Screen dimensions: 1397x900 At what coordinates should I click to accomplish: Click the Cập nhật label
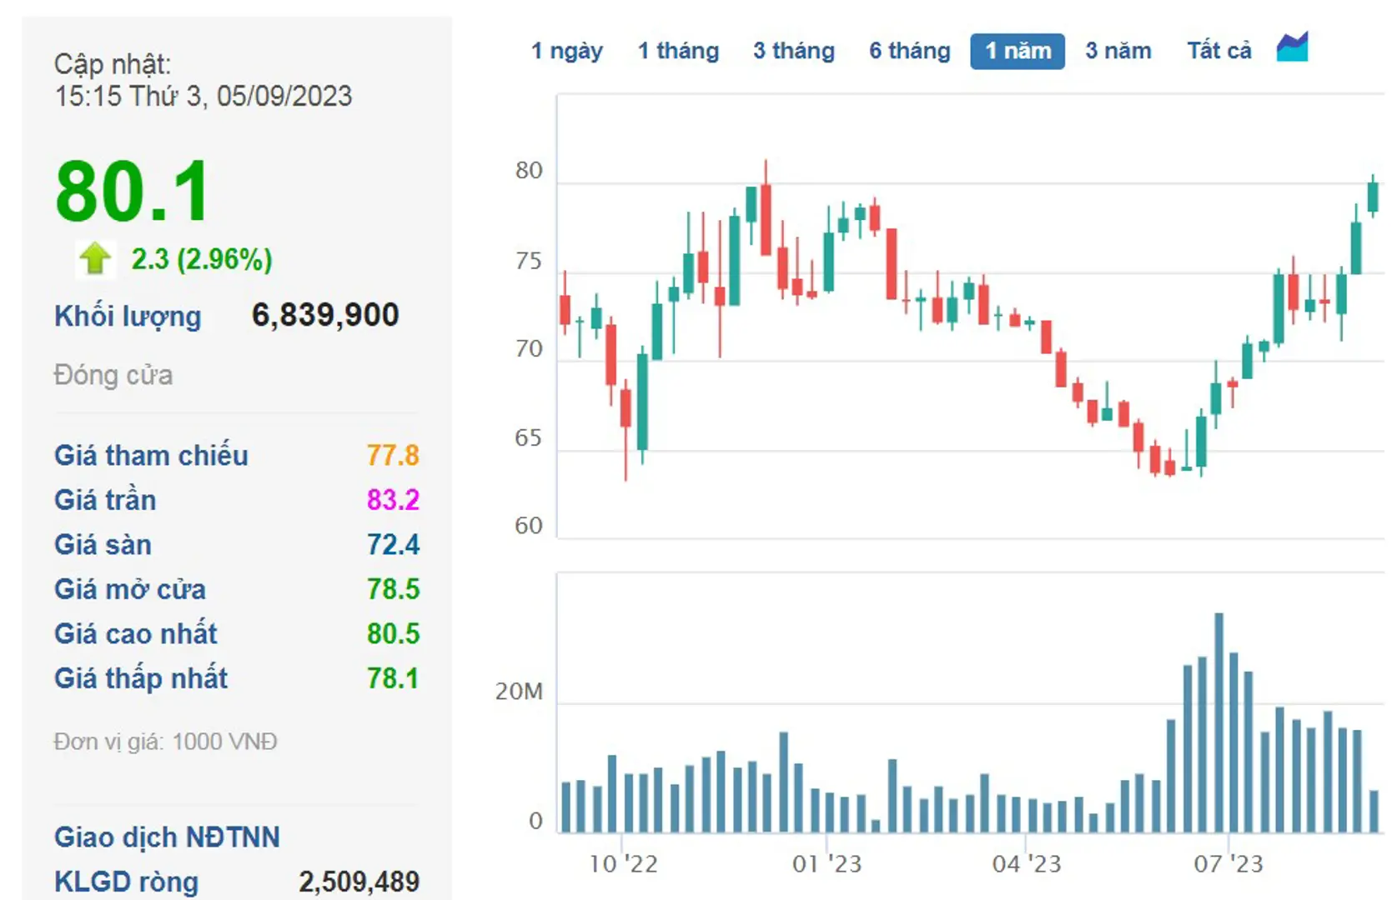113,64
